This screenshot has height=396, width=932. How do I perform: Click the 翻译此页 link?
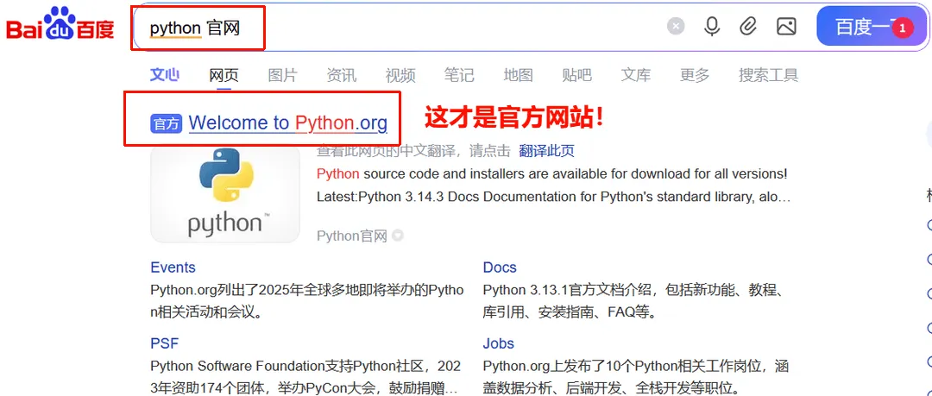546,150
